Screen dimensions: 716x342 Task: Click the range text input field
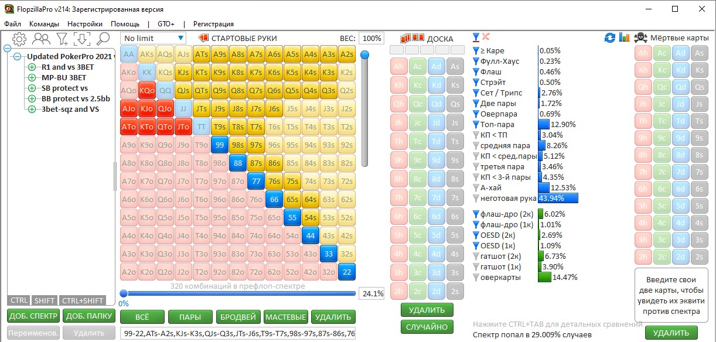pyautogui.click(x=237, y=334)
